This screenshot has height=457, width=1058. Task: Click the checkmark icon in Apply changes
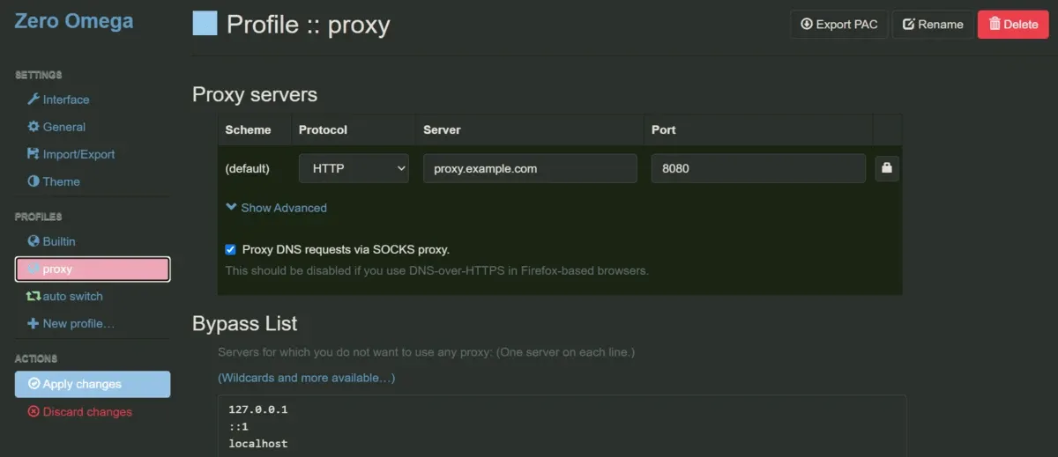point(34,384)
